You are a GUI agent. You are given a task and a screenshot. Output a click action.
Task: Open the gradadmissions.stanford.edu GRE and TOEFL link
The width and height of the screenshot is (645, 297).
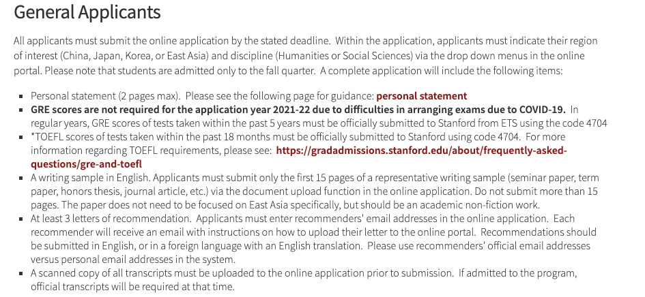point(422,151)
